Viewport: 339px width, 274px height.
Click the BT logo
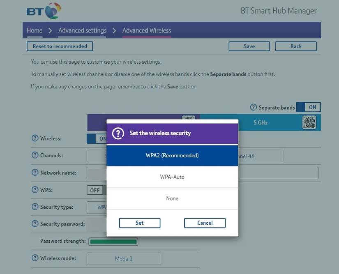(x=44, y=10)
